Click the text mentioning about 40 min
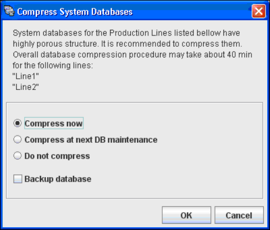Viewport: 270px width, 230px height. 132,55
